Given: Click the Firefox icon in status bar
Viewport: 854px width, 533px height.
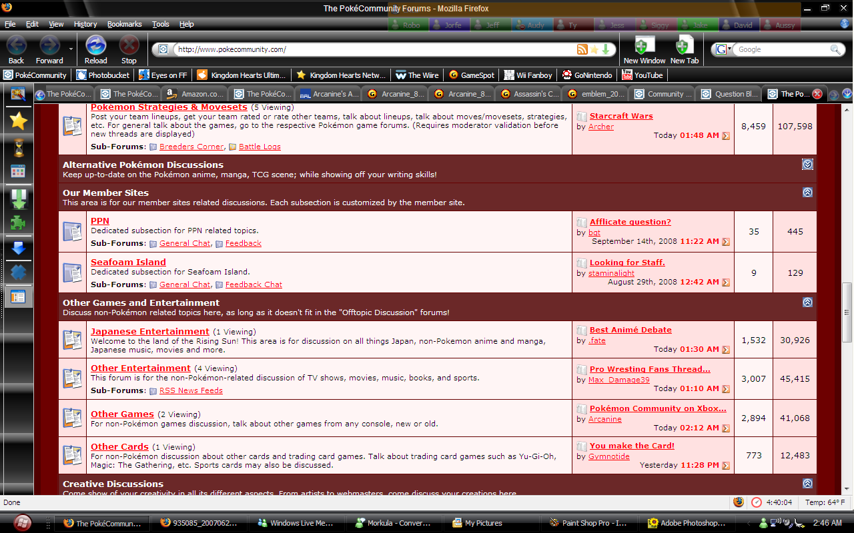Looking at the screenshot, I should 739,502.
